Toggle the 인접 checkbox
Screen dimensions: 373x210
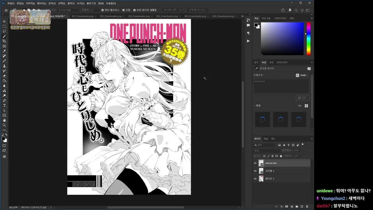[x=124, y=10]
